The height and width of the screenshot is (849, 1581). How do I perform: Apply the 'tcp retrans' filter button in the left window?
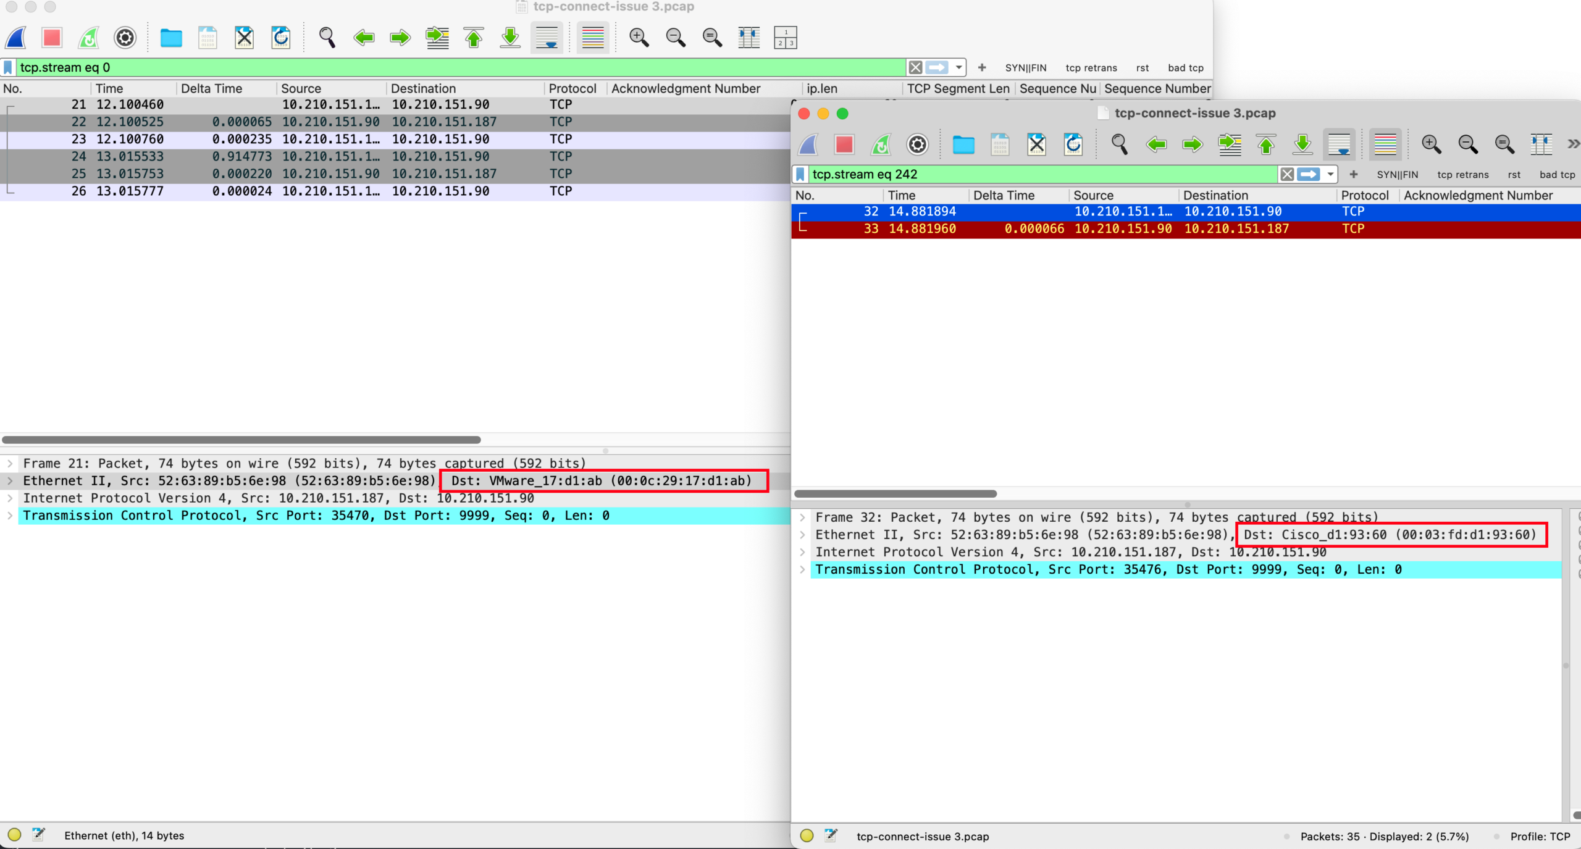click(1091, 68)
